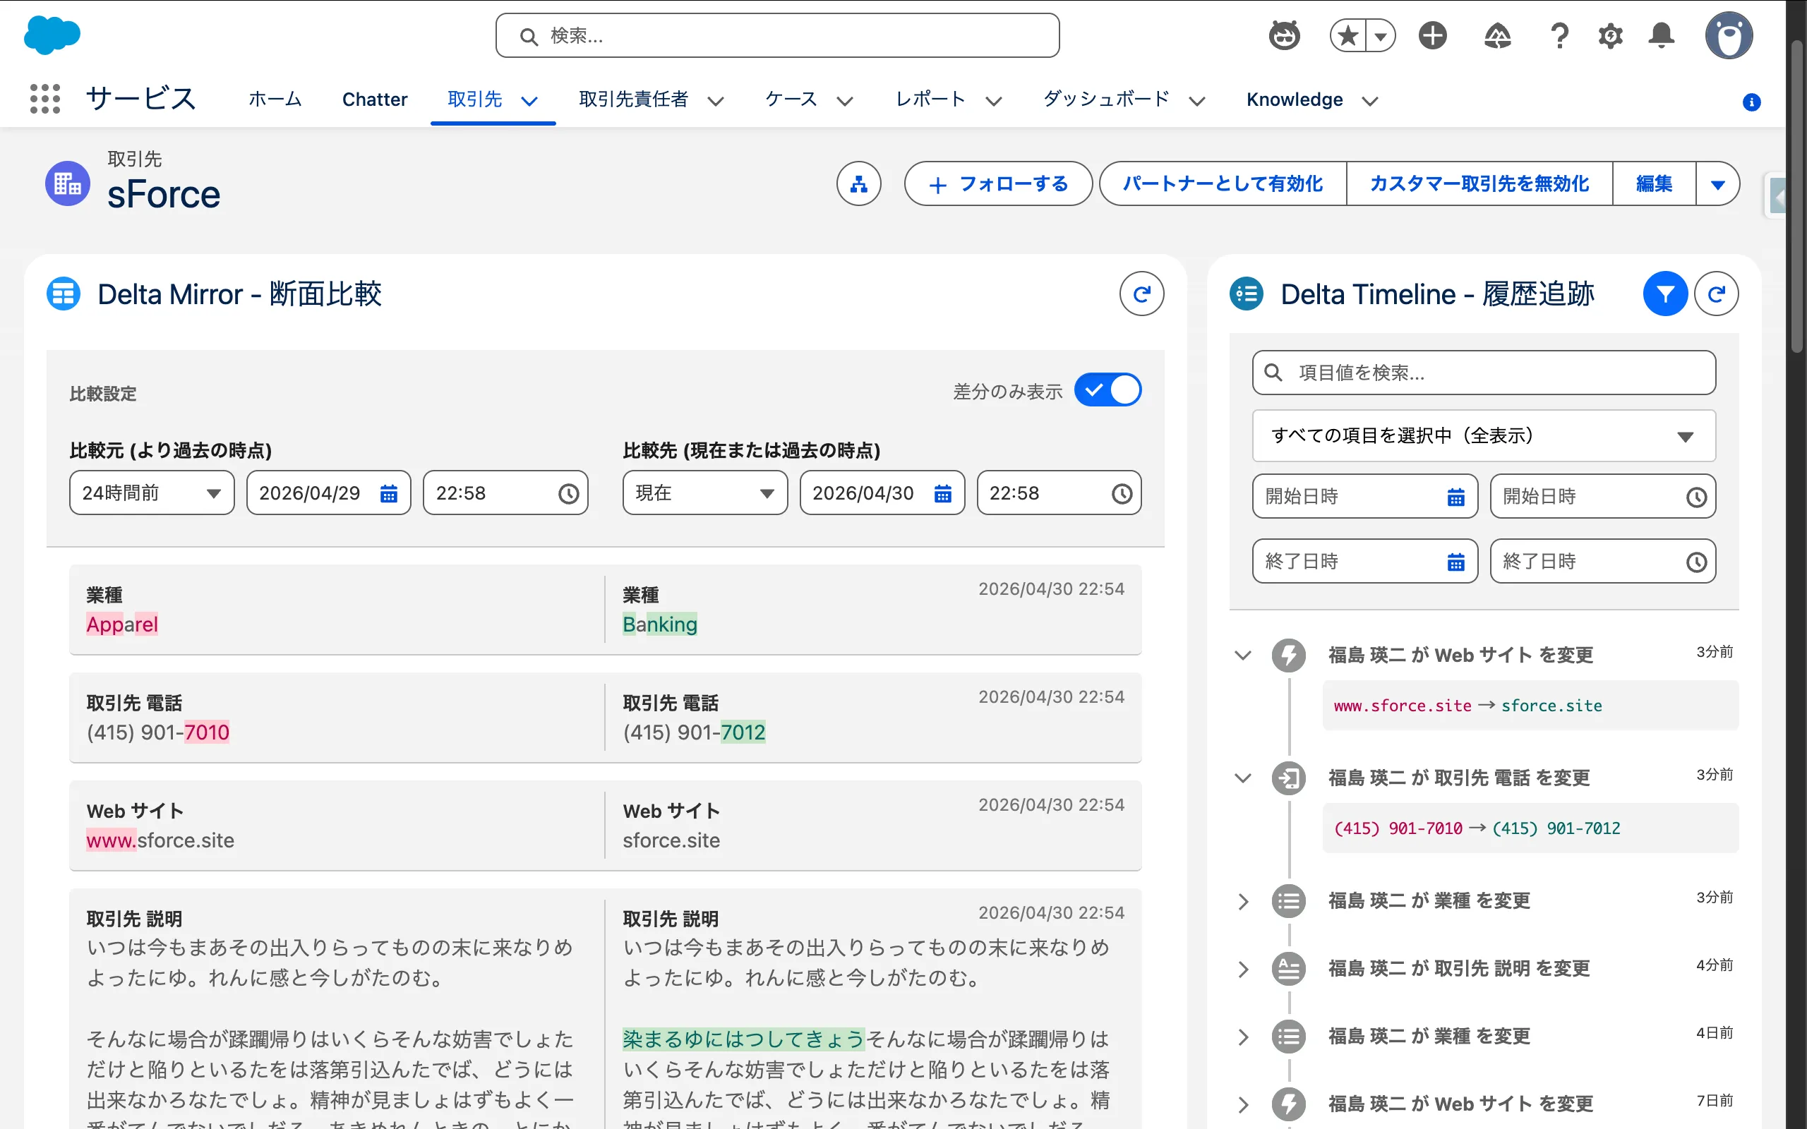Click the 終了日時 end date field
Screen dimensions: 1807x1129
(1365, 562)
